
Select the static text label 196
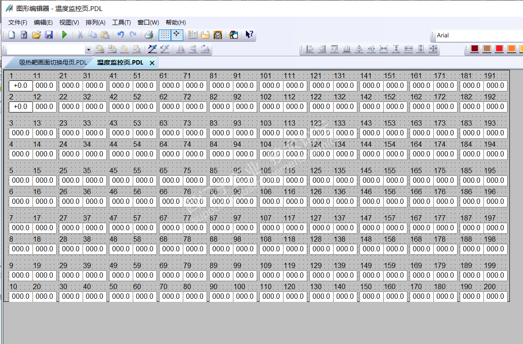[x=490, y=192]
